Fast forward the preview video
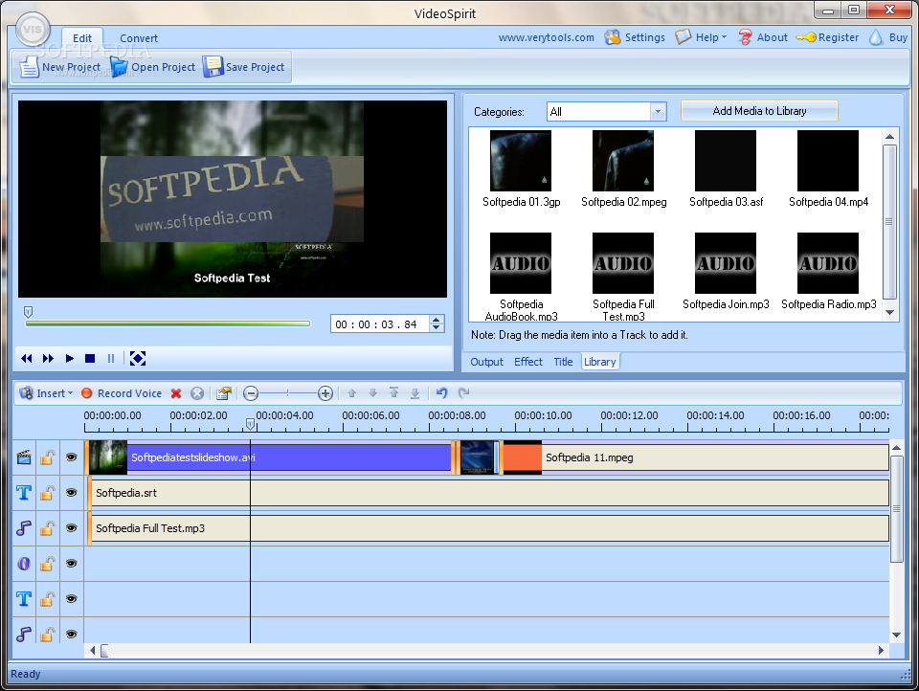 (x=48, y=358)
